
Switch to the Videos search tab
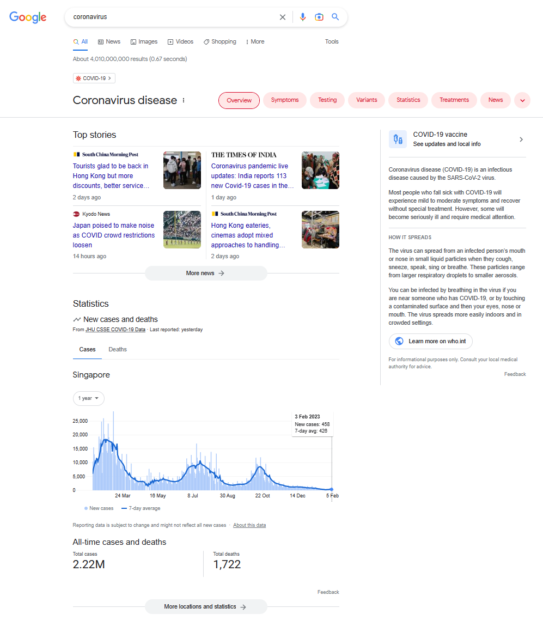(181, 41)
